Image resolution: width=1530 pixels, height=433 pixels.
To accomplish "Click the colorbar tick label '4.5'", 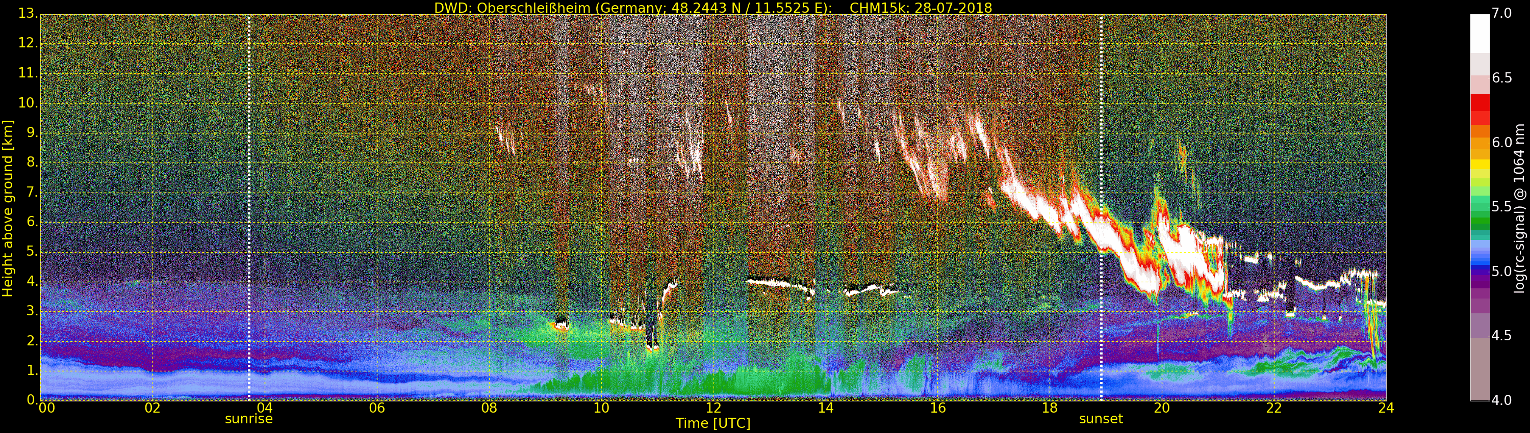I will [1501, 336].
